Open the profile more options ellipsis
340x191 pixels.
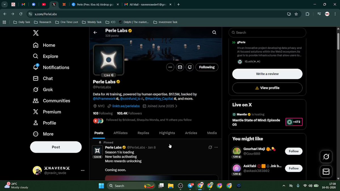[x=170, y=67]
